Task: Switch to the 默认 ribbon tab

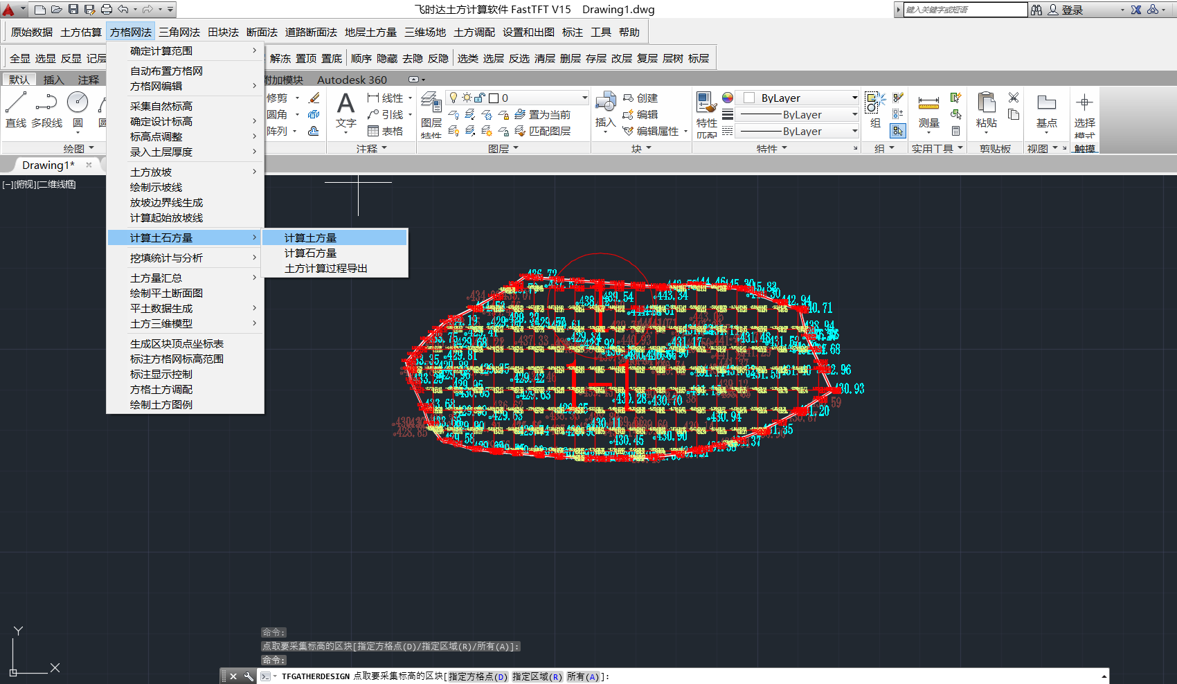Action: 19,80
